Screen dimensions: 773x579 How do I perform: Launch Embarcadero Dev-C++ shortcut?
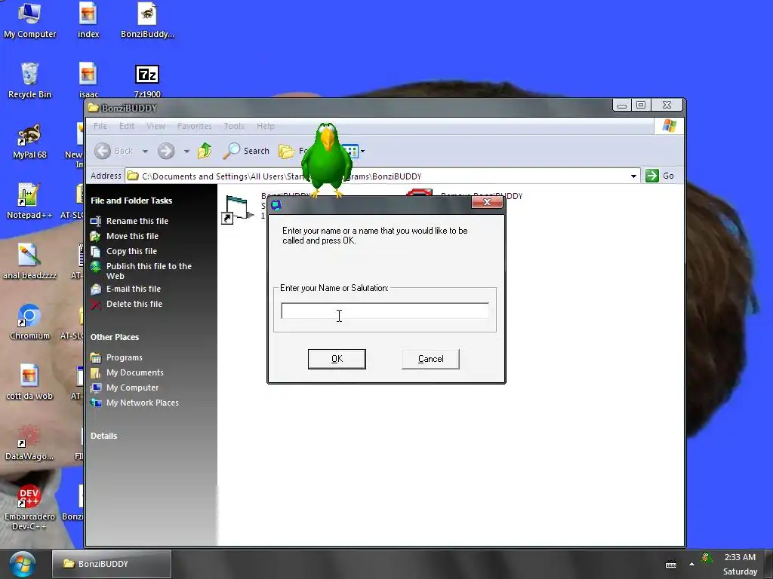(x=29, y=507)
